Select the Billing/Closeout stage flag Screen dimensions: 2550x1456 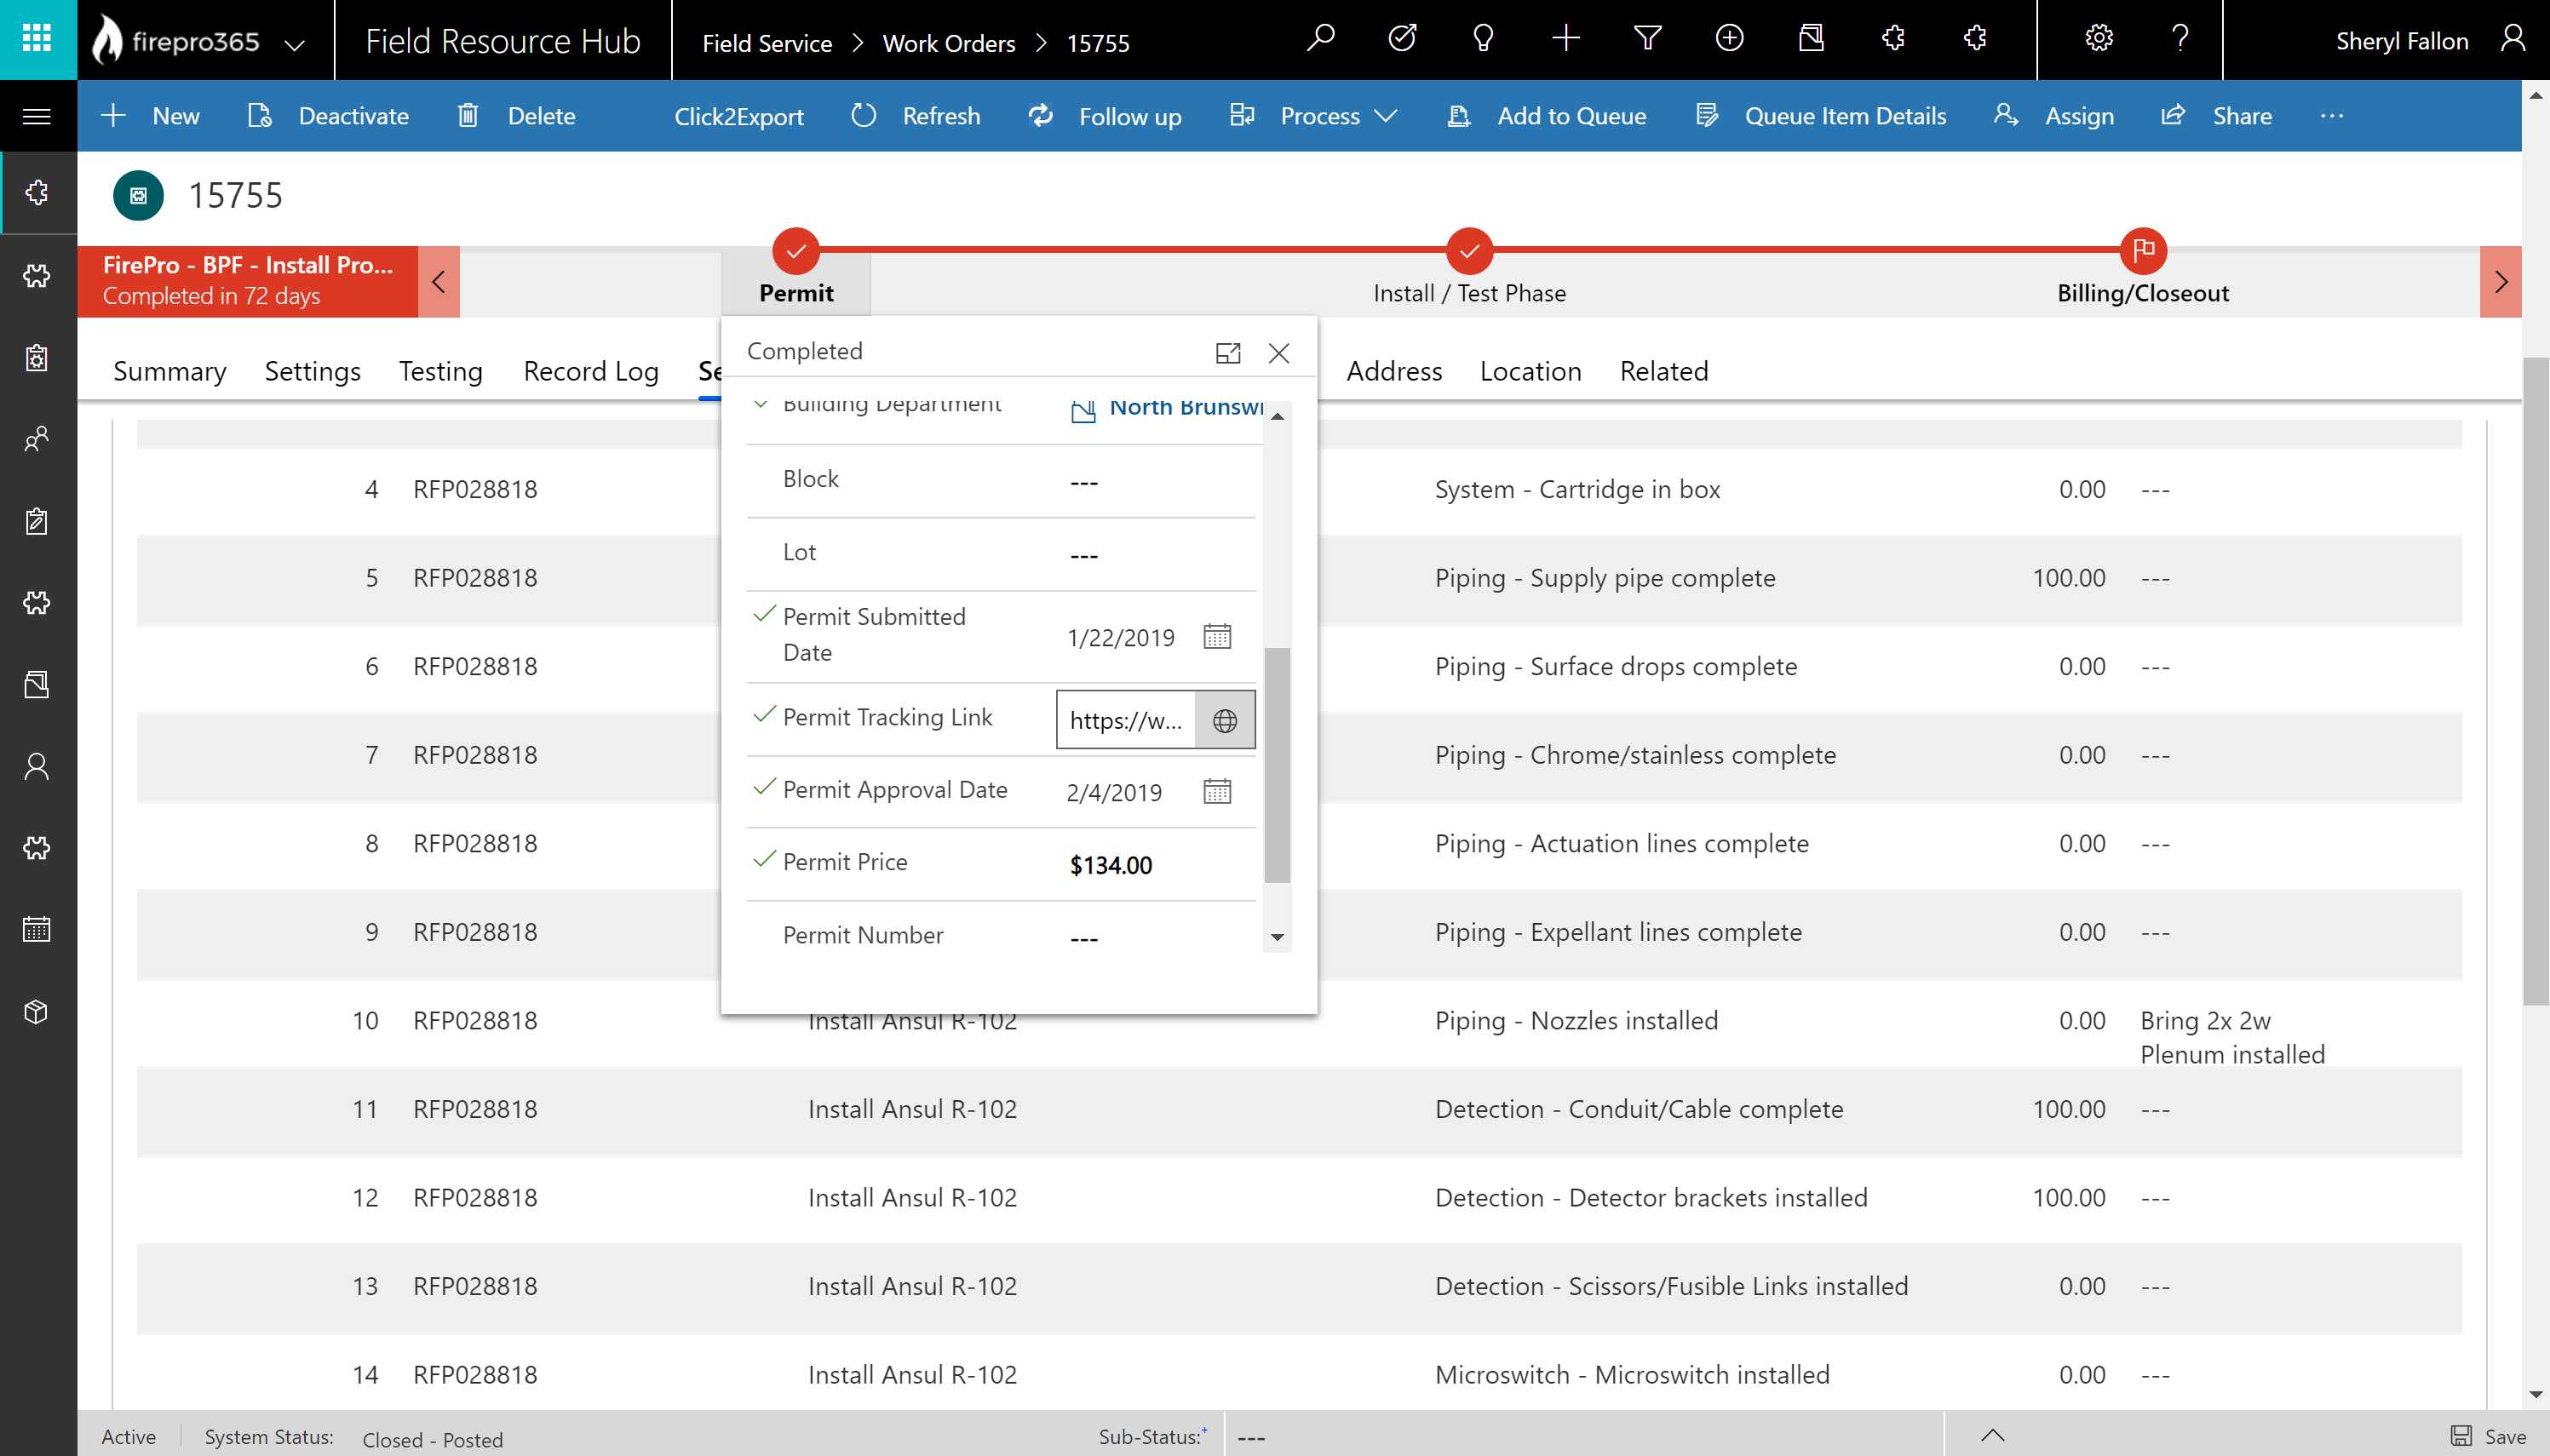coord(2143,251)
